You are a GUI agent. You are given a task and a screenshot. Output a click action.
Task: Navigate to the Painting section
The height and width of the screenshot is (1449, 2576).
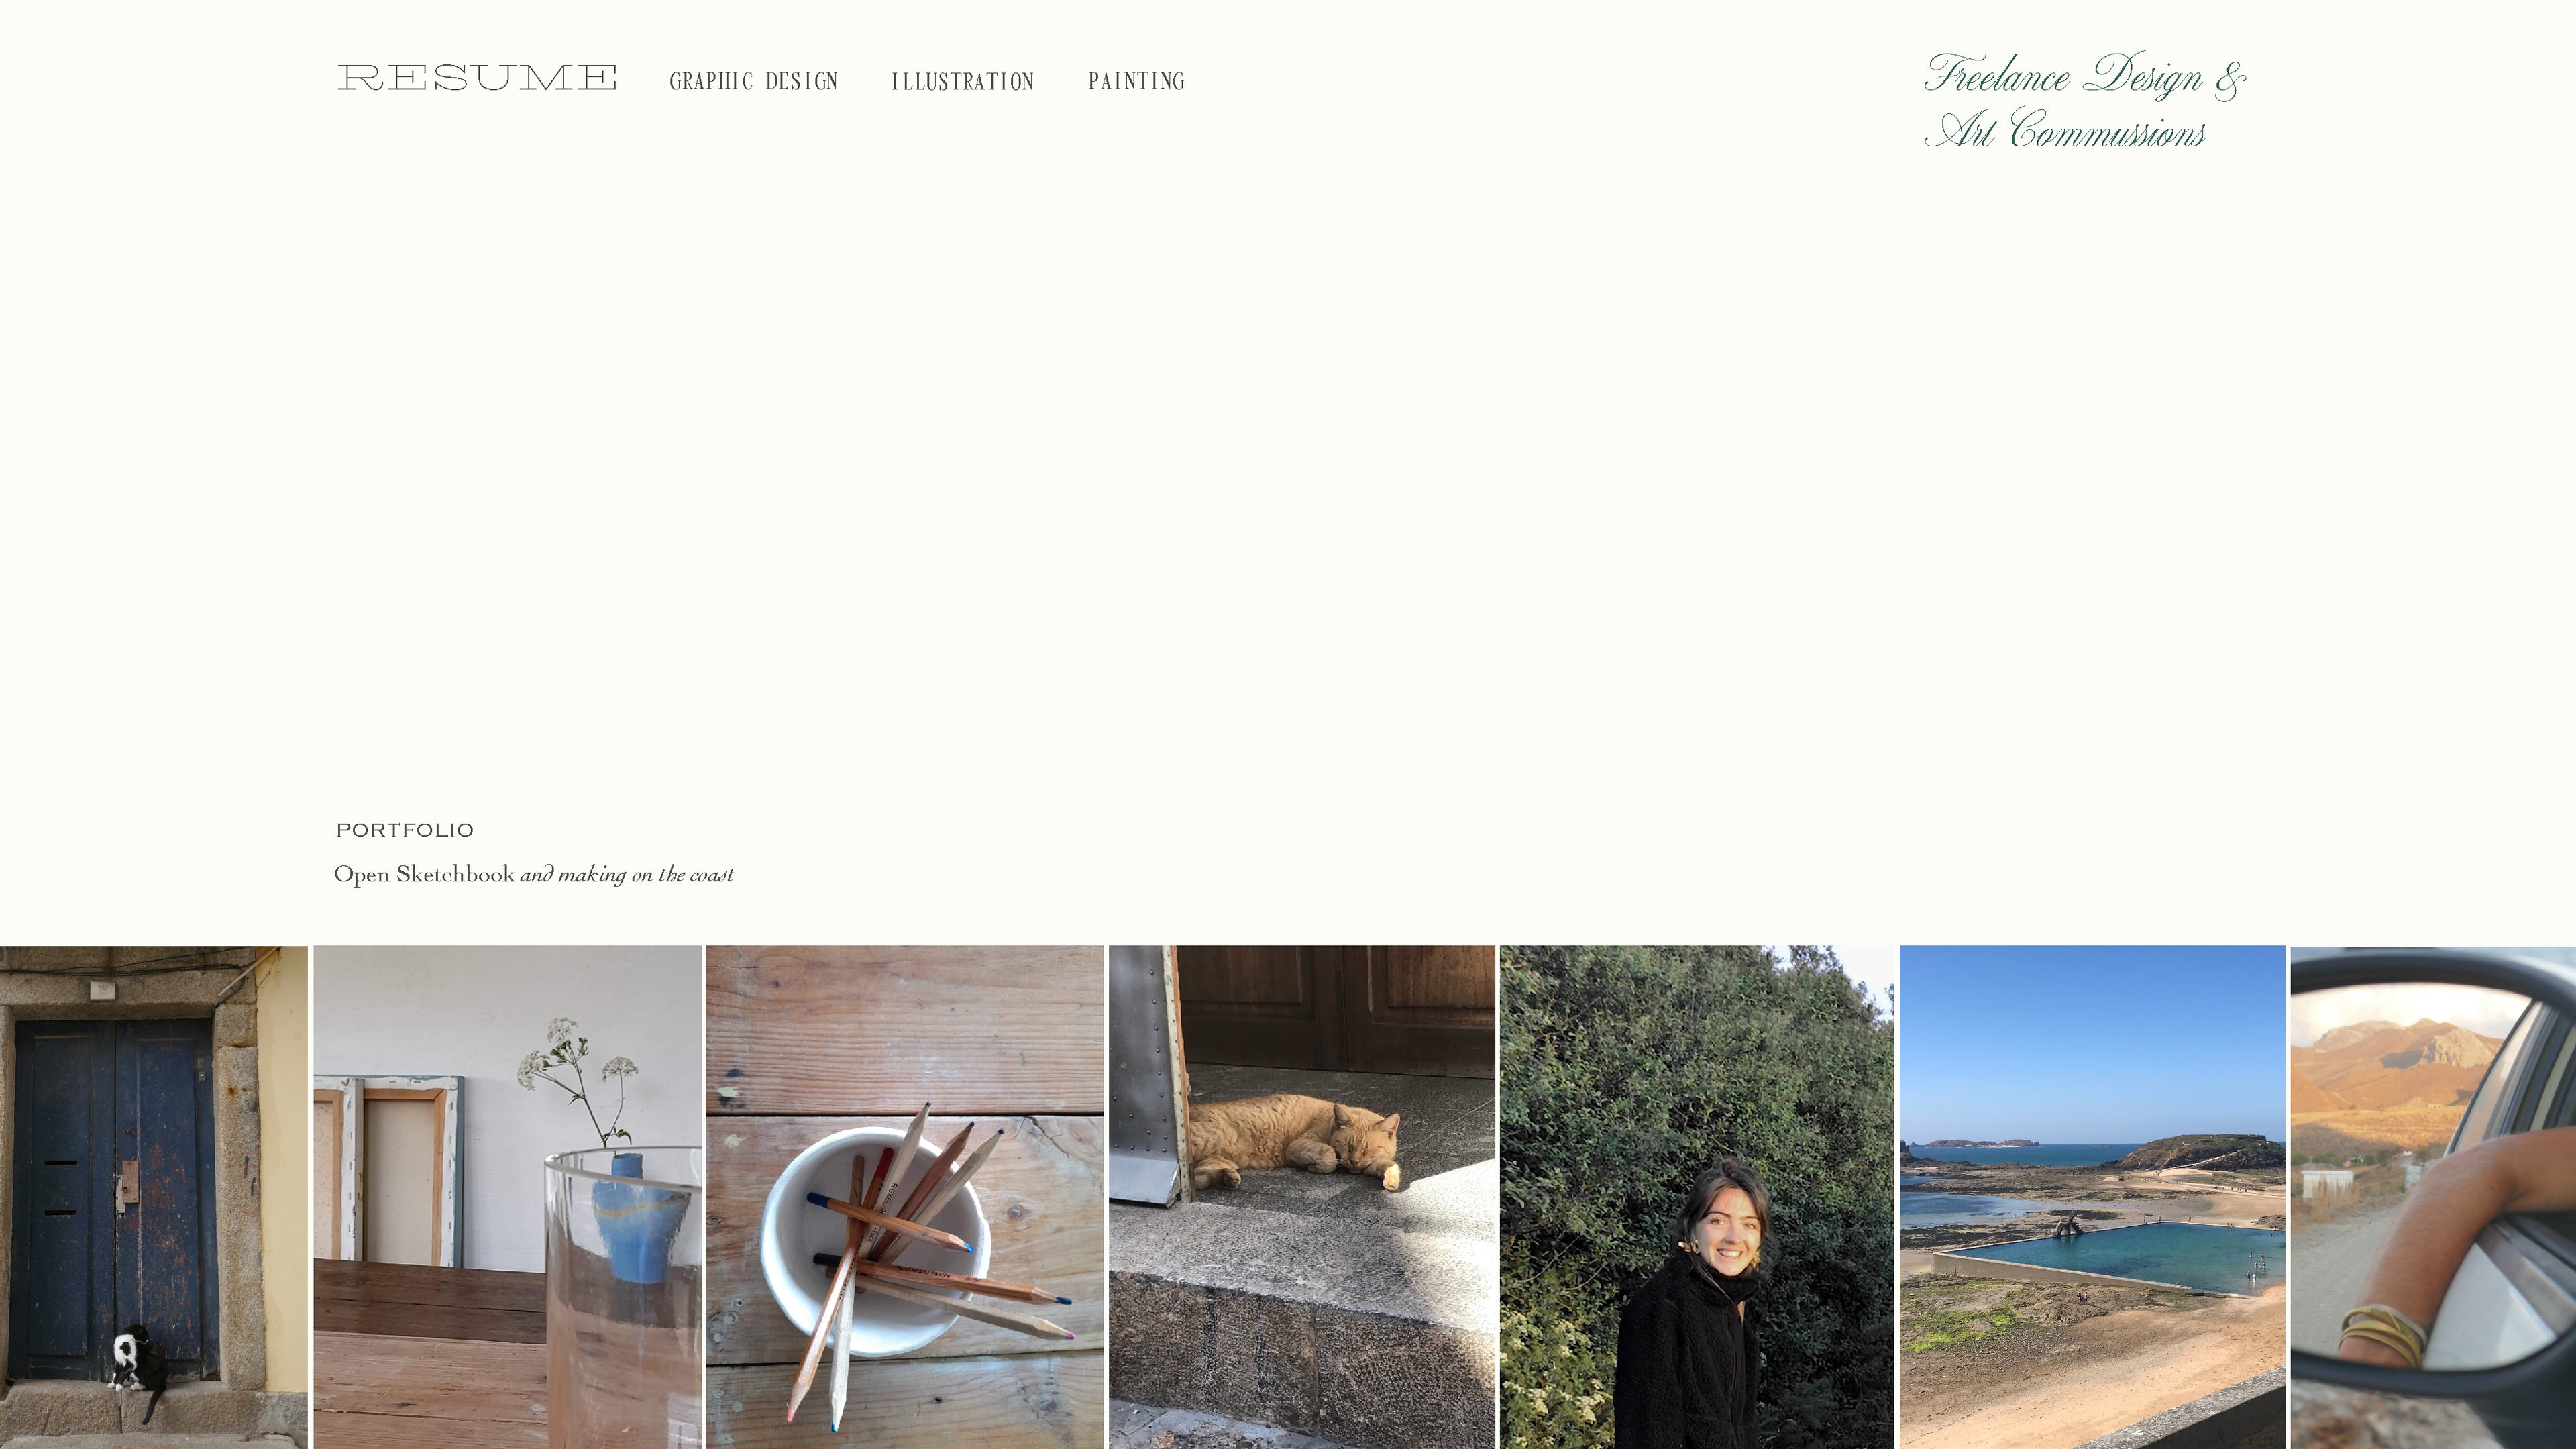1136,81
